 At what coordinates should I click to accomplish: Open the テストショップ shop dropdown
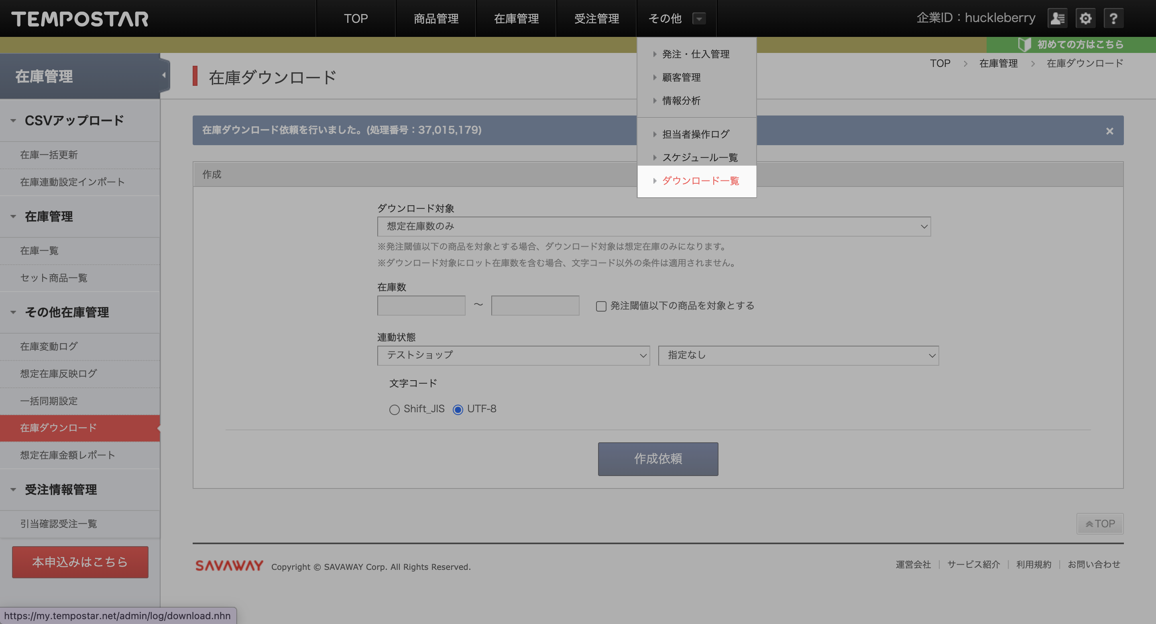[x=513, y=355]
